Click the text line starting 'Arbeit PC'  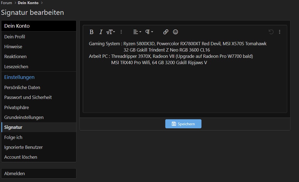[x=171, y=56]
